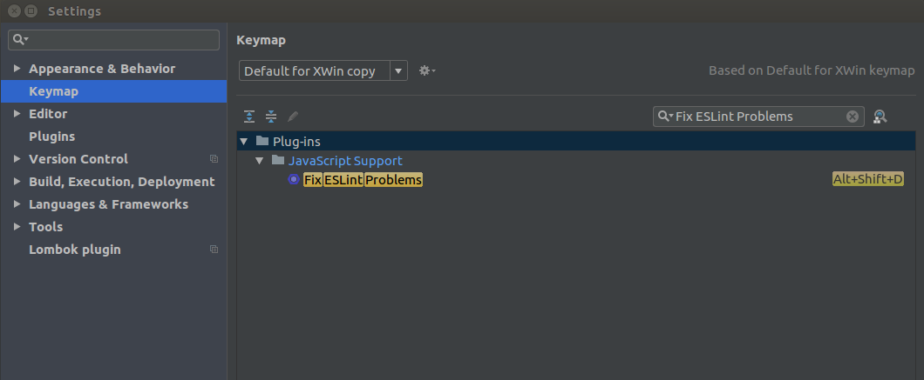Click the magnifier icon in settings search
This screenshot has height=380, width=924.
pos(19,40)
